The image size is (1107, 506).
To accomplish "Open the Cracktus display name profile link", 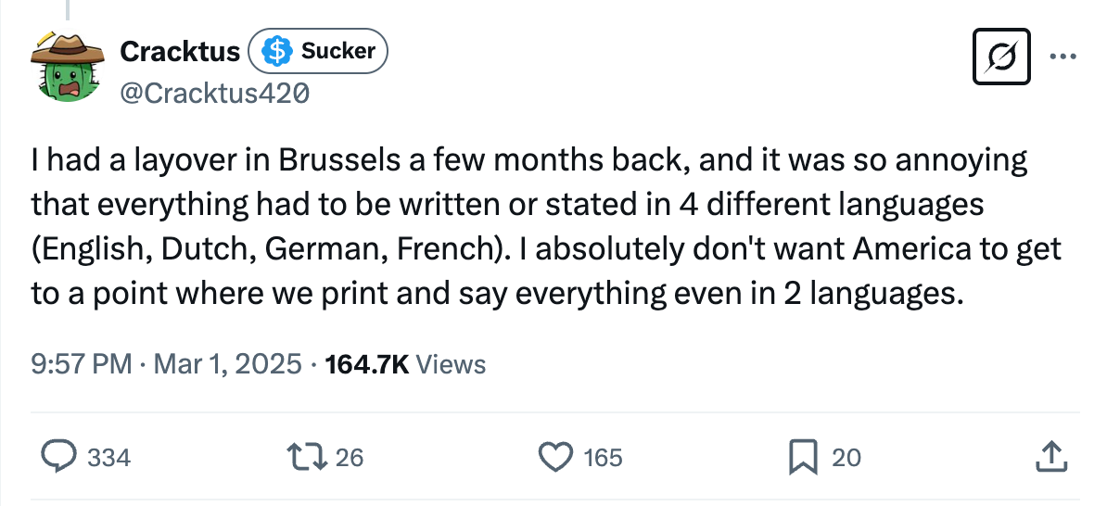I will point(180,51).
